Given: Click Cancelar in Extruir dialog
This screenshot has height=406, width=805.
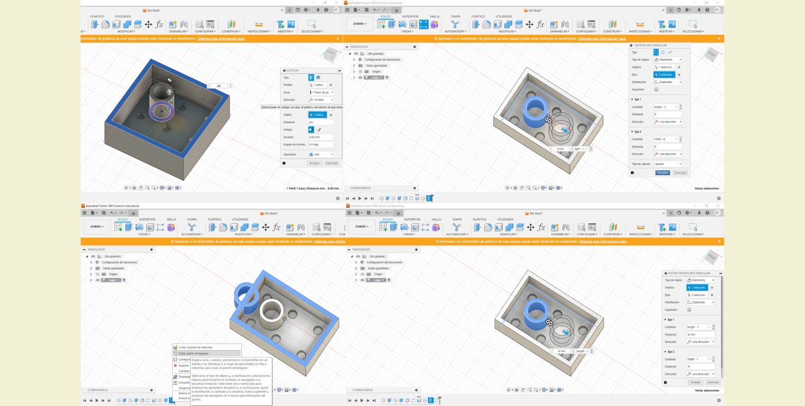Looking at the screenshot, I should tap(332, 163).
